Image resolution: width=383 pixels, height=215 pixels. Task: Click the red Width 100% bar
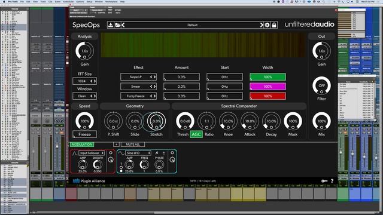point(268,96)
